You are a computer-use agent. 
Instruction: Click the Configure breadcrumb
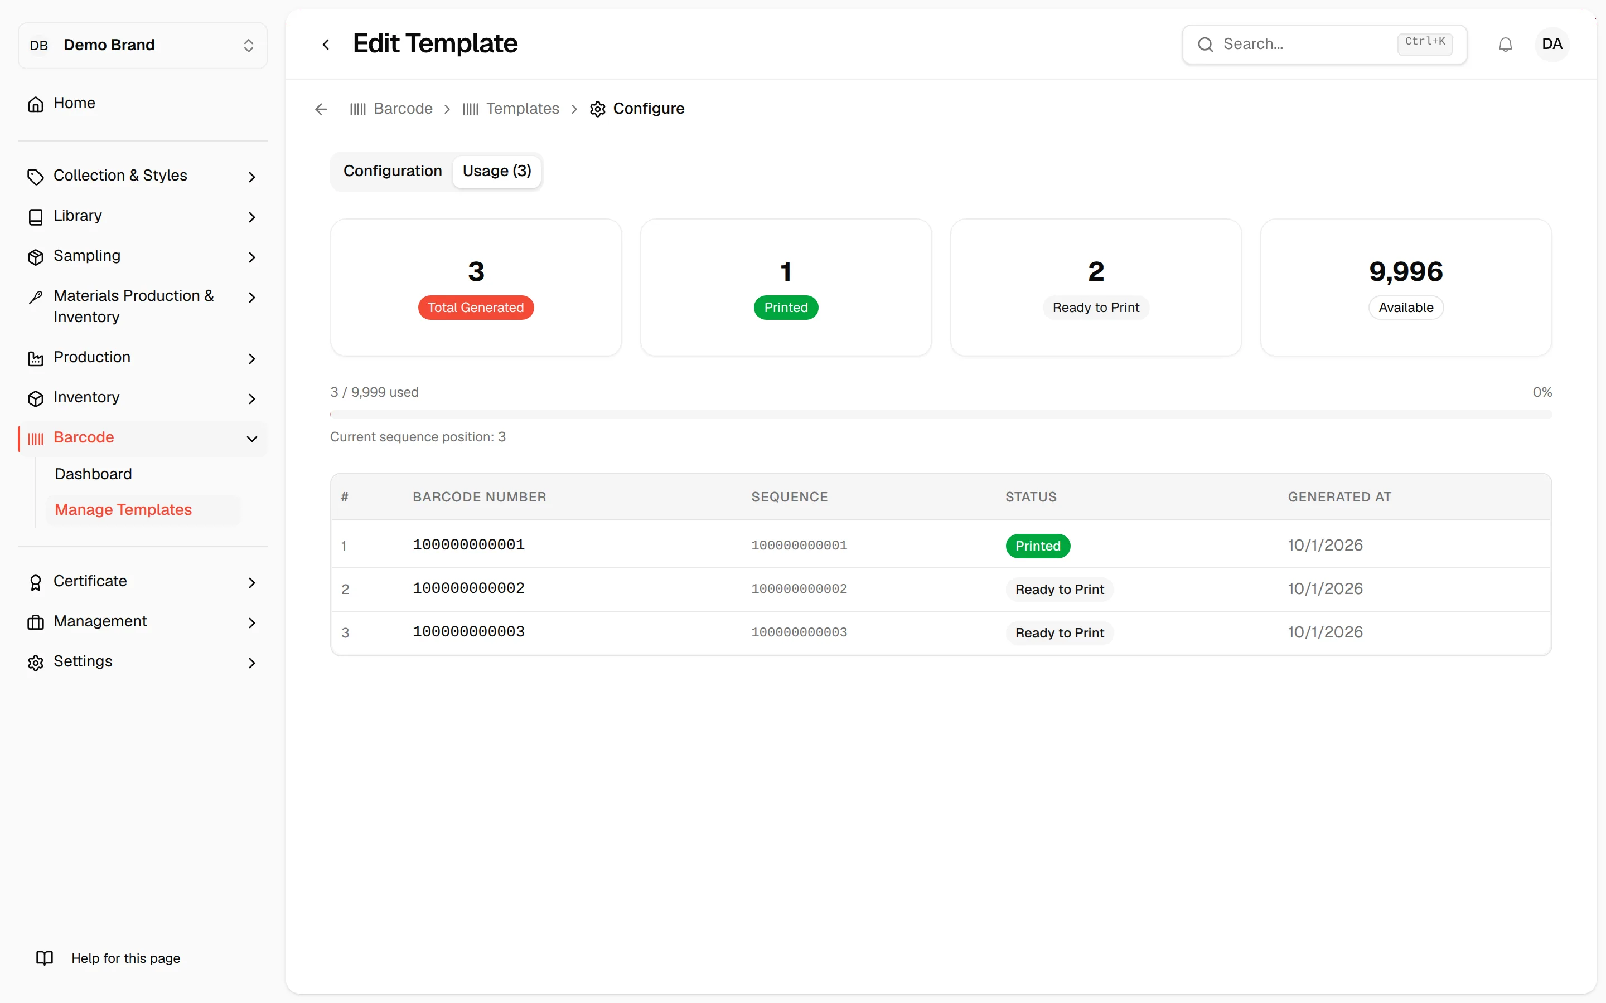coord(637,109)
